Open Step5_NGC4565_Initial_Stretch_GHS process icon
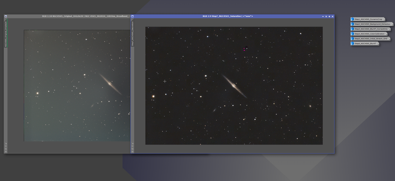This screenshot has height=181, width=395. point(370,39)
